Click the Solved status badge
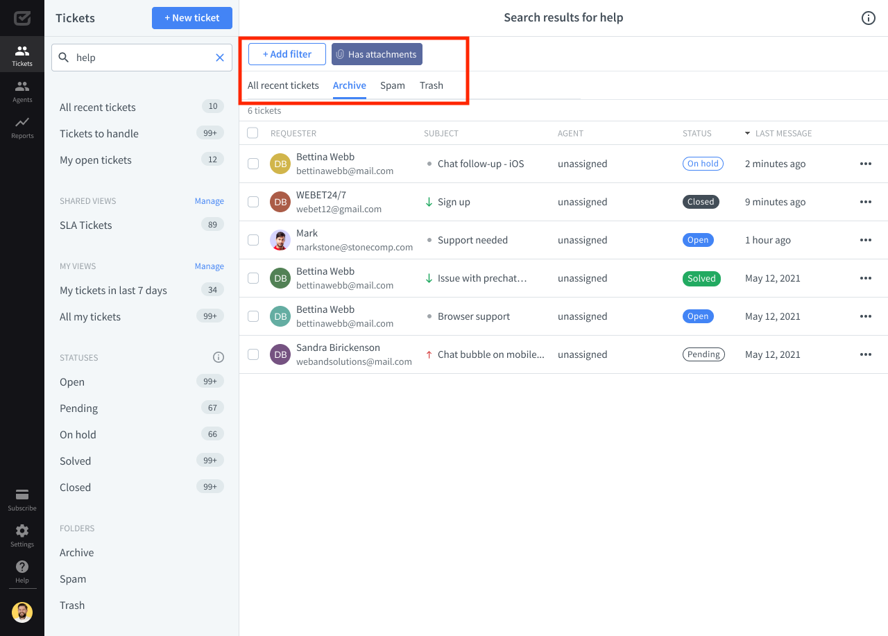The width and height of the screenshot is (888, 636). [701, 278]
